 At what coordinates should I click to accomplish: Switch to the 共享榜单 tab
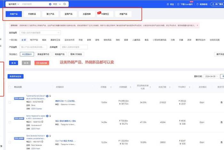click(x=87, y=14)
